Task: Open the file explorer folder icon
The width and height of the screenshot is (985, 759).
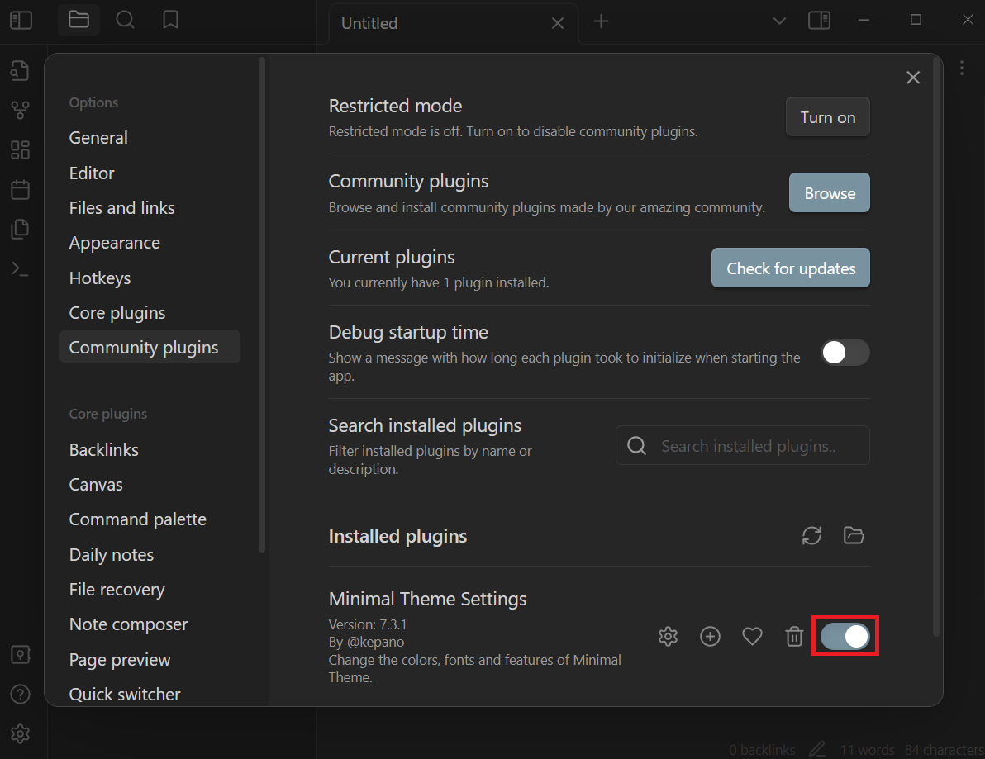Action: (x=79, y=20)
